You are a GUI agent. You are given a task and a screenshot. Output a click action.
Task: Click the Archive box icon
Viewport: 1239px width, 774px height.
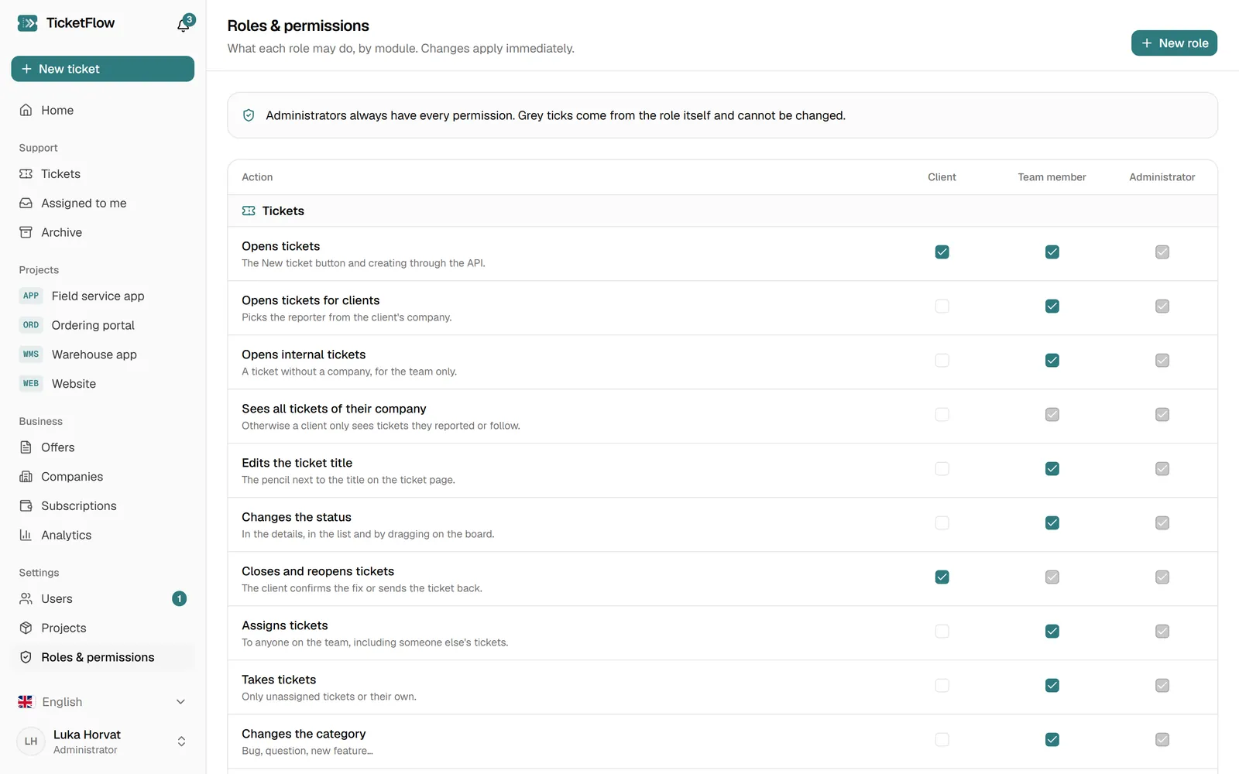click(x=26, y=232)
